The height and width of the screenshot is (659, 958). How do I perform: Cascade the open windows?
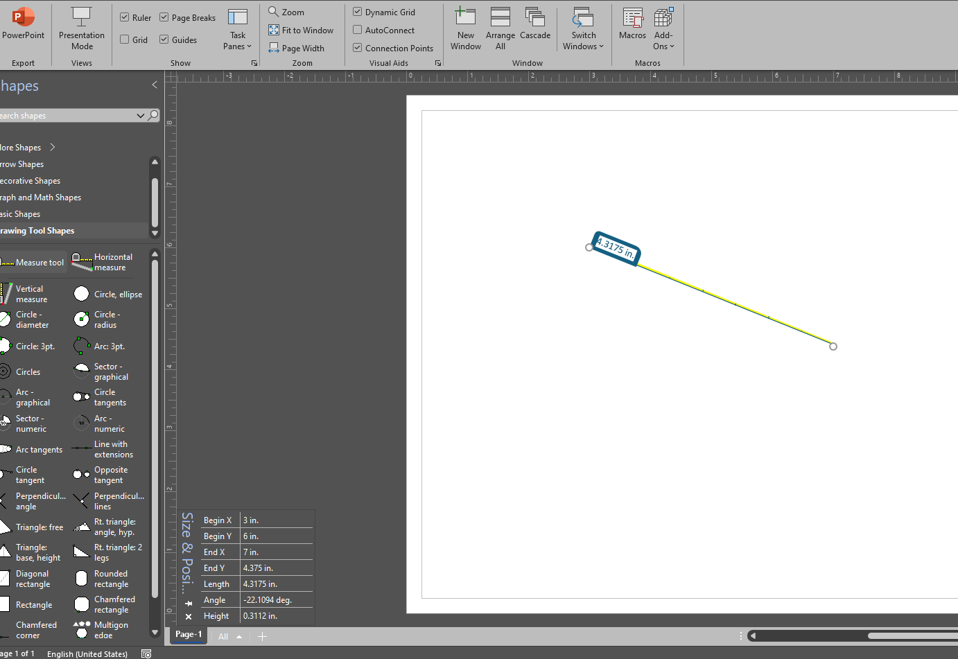pyautogui.click(x=535, y=24)
